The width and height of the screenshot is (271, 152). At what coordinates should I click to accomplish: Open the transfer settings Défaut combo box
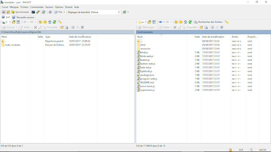point(105,12)
